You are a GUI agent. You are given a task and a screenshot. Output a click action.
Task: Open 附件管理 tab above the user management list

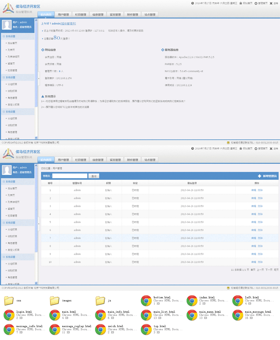[x=133, y=160]
